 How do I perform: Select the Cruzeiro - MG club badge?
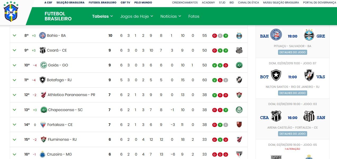click(x=43, y=154)
